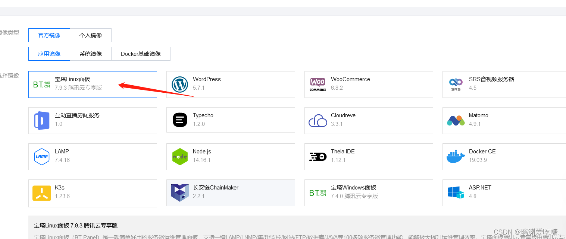Click the LAMP hexagon icon
The image size is (566, 239).
41,156
